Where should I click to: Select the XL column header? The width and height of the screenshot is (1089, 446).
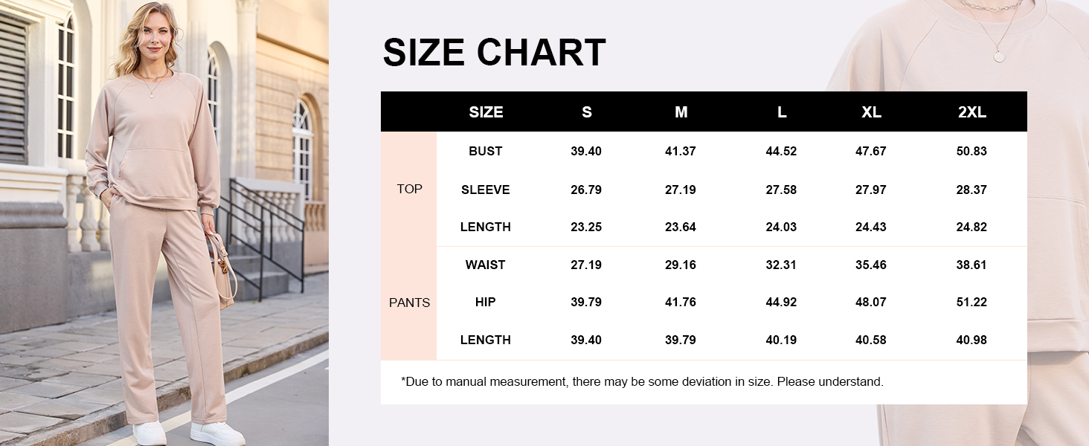click(871, 112)
